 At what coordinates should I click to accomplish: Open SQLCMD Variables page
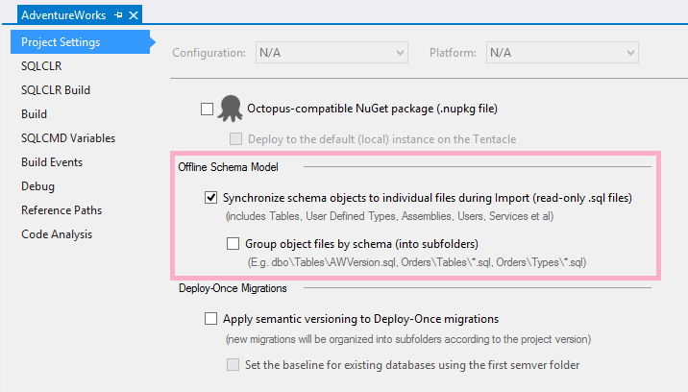[67, 138]
